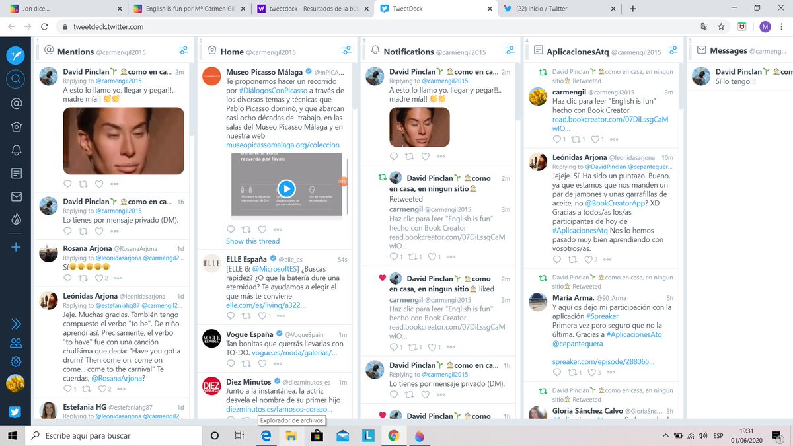Open Mentions column filter options
The width and height of the screenshot is (793, 446).
[x=184, y=50]
